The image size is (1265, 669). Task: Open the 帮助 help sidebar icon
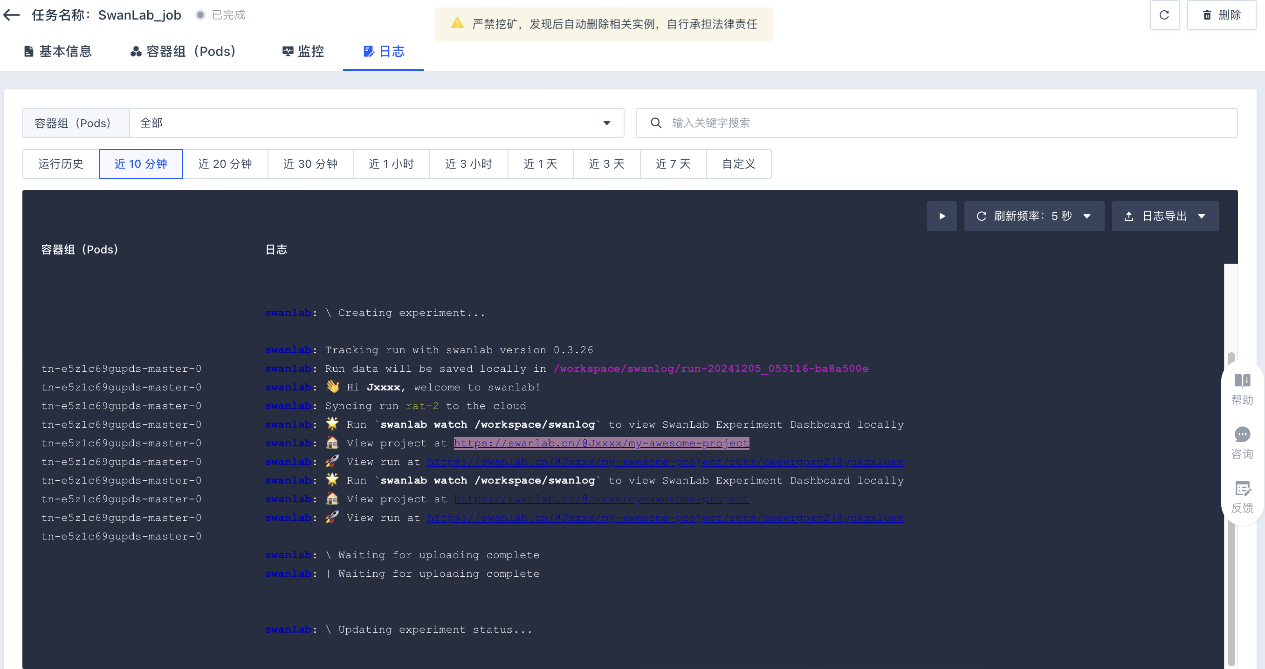pos(1242,390)
